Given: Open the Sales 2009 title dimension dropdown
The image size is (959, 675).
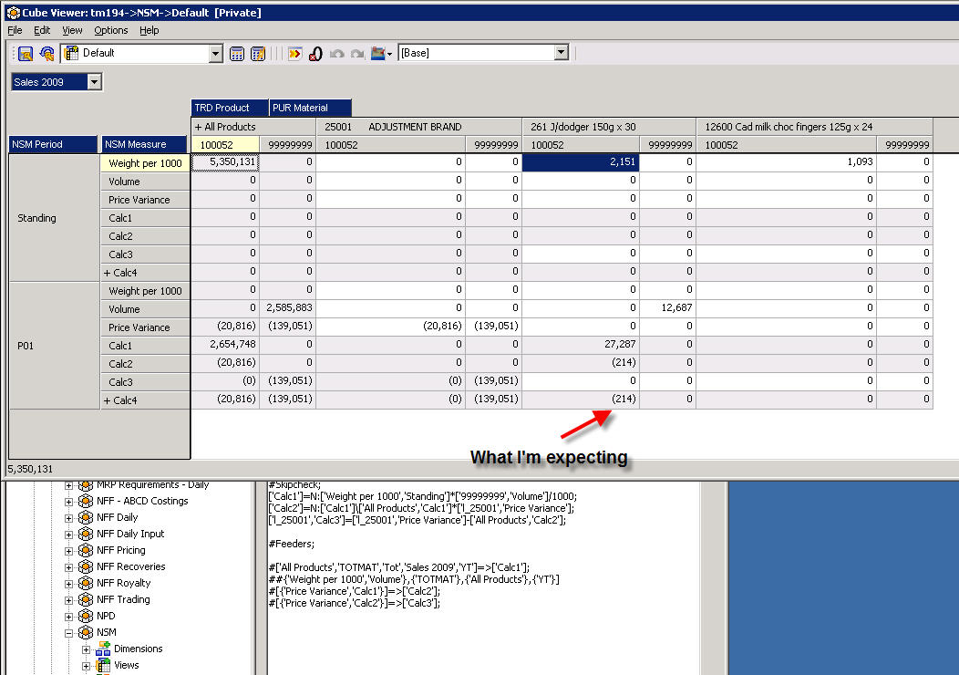Looking at the screenshot, I should coord(94,82).
